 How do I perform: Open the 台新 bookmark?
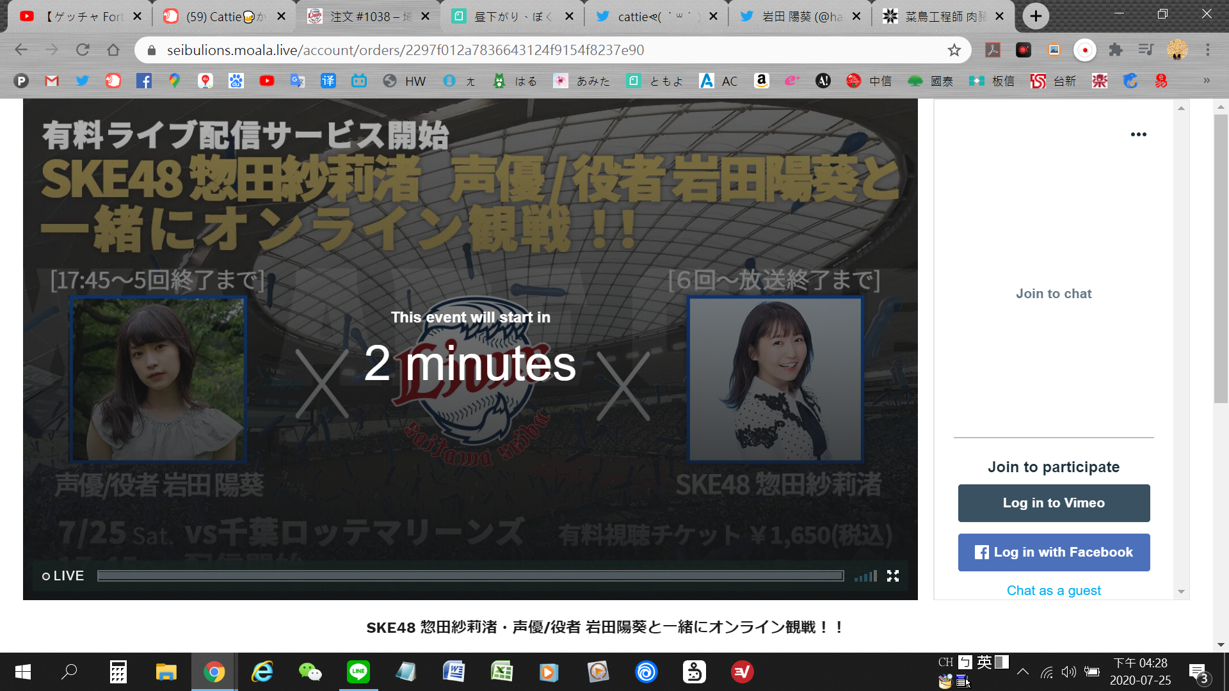tap(1054, 81)
